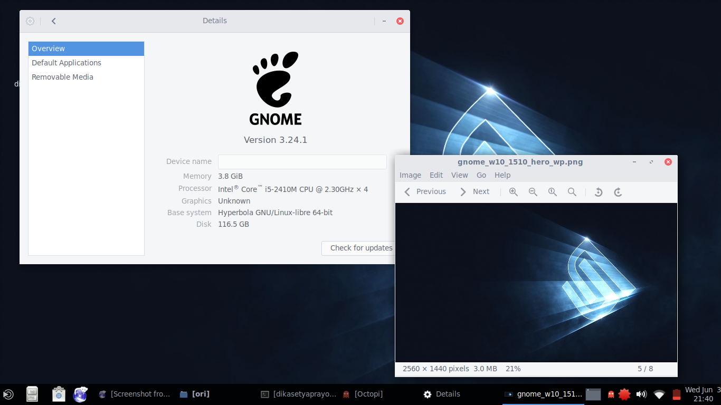
Task: Open the Image menu
Action: point(410,175)
